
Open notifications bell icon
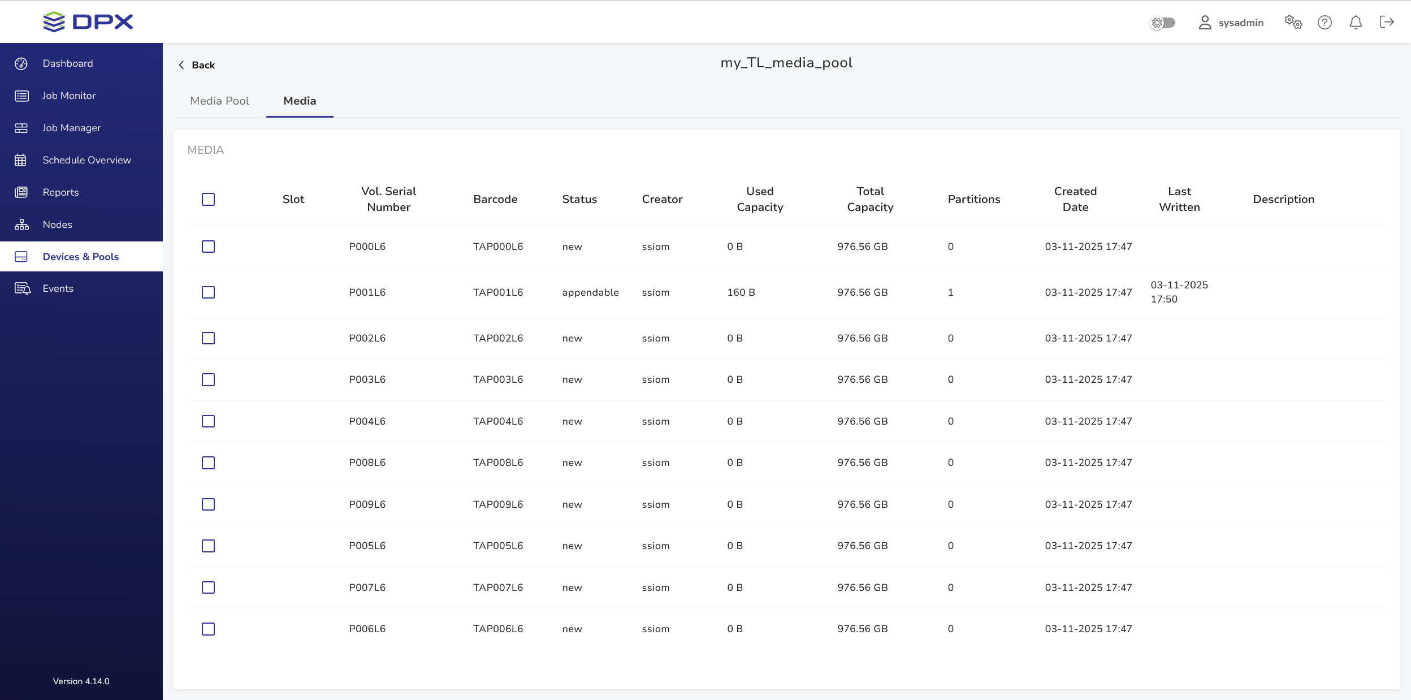click(x=1356, y=23)
